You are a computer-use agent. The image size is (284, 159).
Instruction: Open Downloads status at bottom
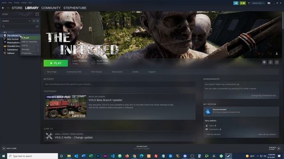point(142,148)
